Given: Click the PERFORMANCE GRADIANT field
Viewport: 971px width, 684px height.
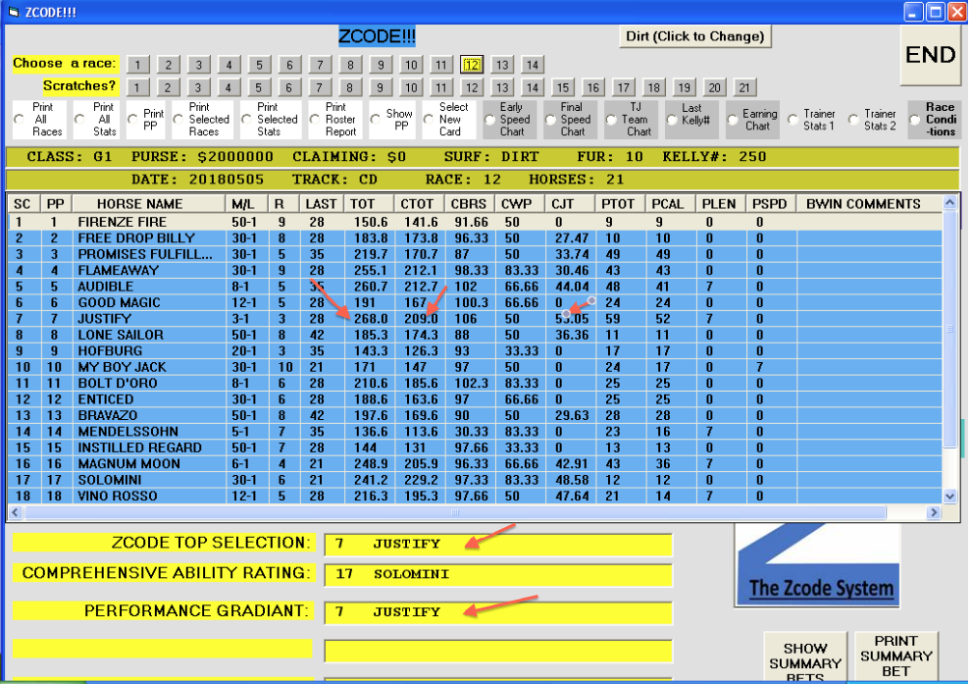Looking at the screenshot, I should tap(498, 612).
